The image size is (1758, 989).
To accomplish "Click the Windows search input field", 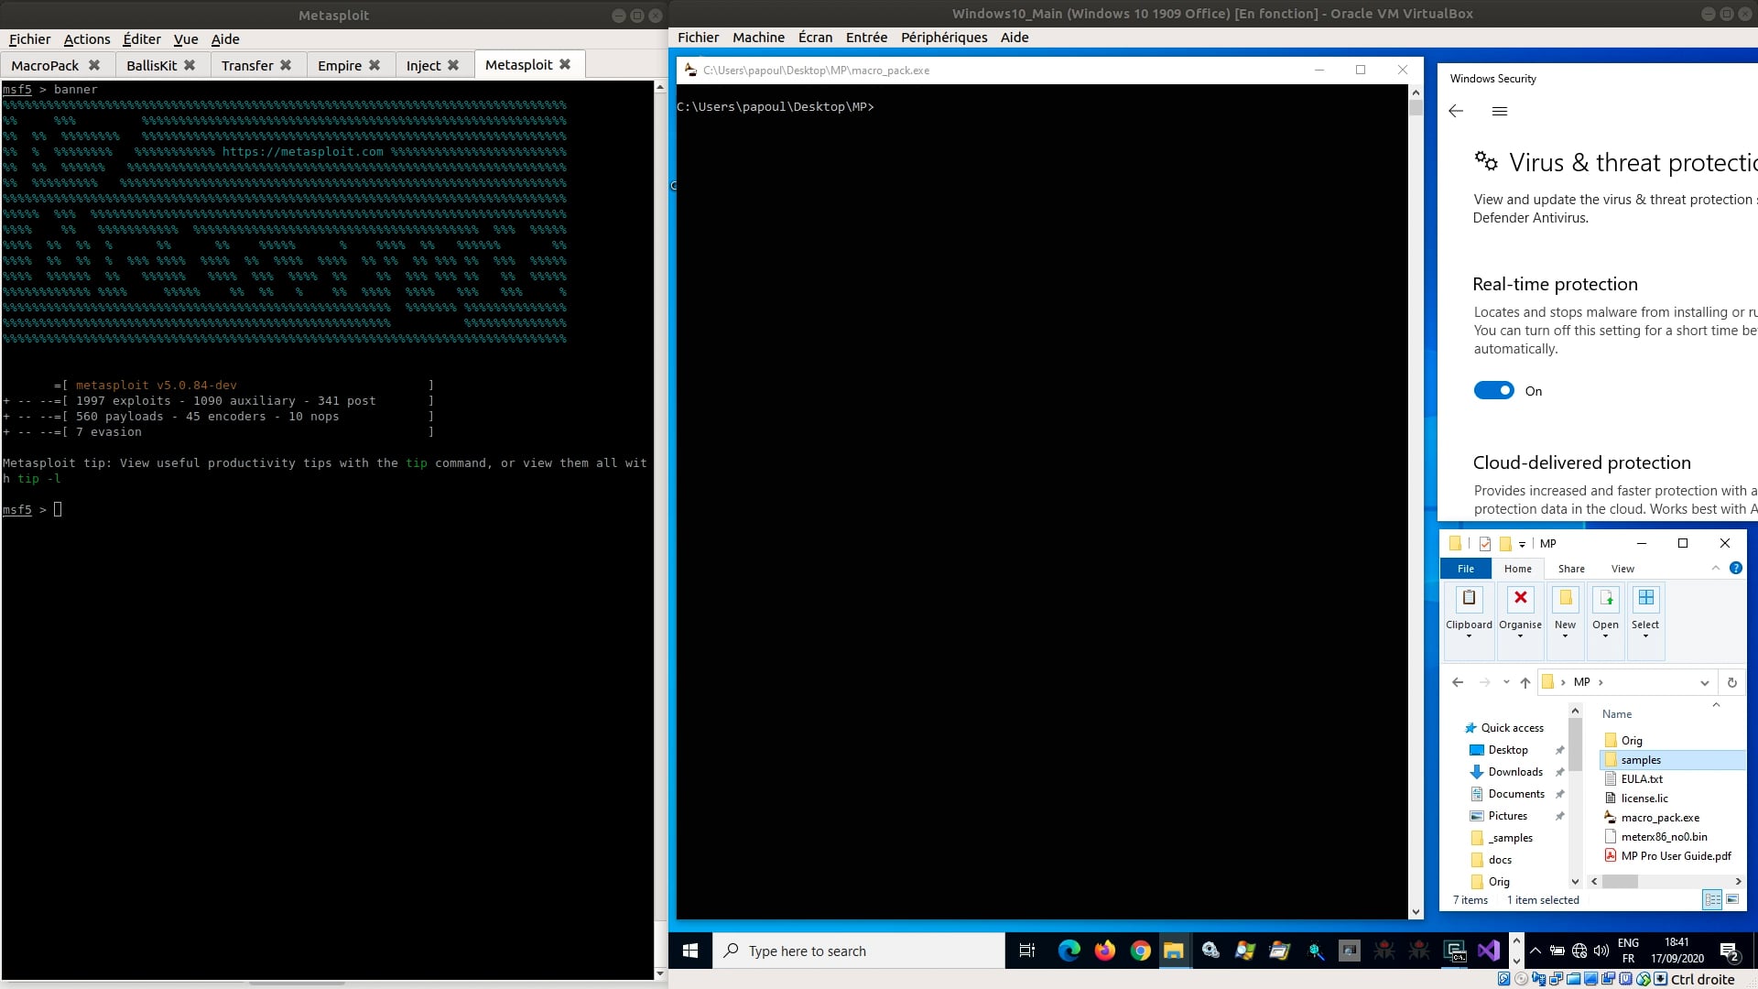I will (x=858, y=951).
